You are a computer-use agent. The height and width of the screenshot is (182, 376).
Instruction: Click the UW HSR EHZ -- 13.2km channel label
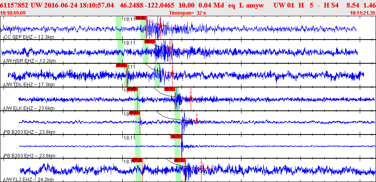30,61
